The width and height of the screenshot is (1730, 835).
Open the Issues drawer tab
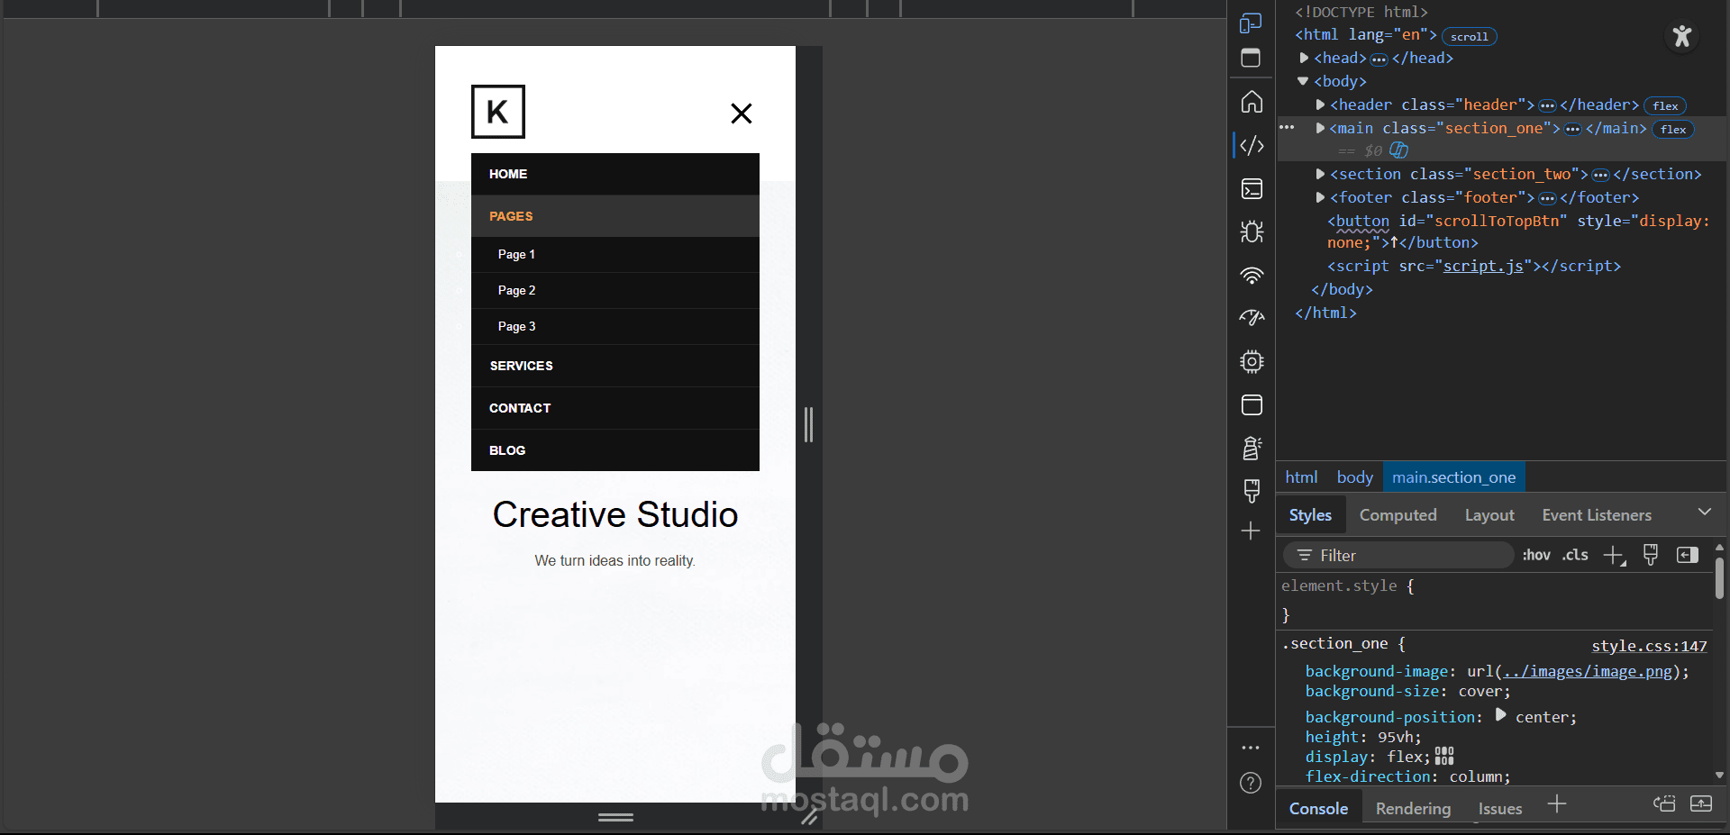tap(1499, 809)
